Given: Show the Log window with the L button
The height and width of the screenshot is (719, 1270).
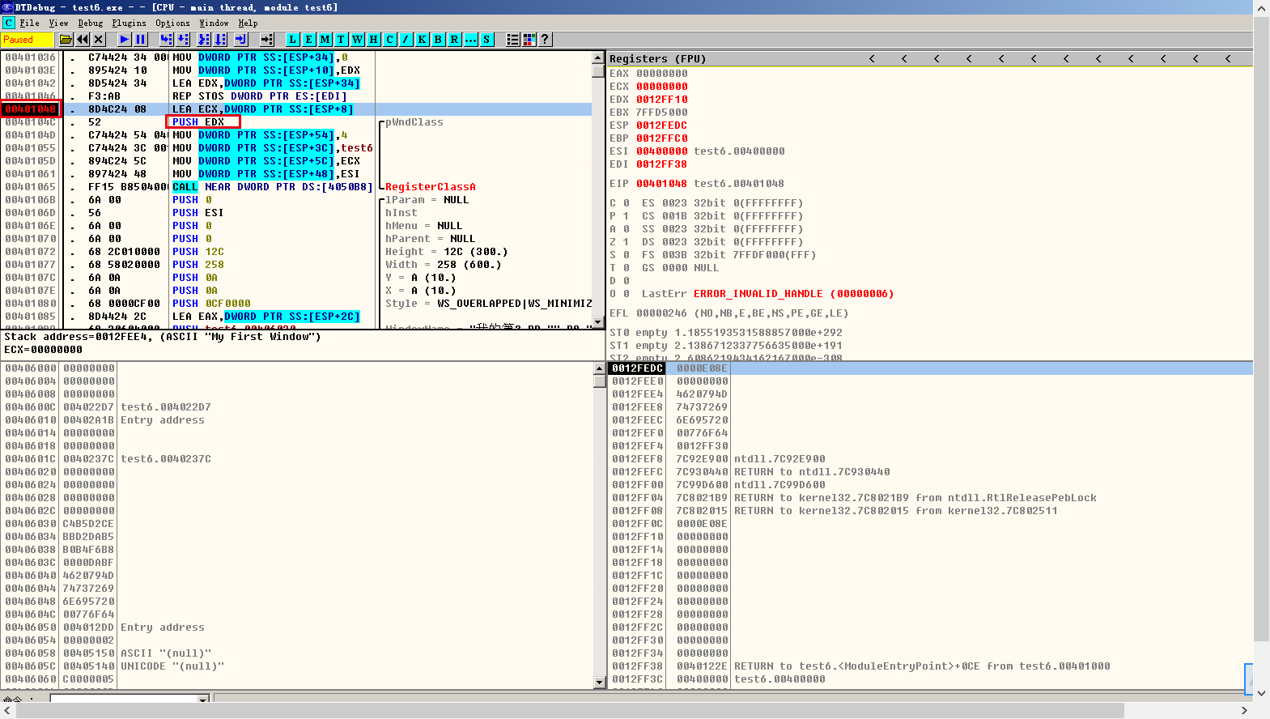Looking at the screenshot, I should [x=292, y=39].
